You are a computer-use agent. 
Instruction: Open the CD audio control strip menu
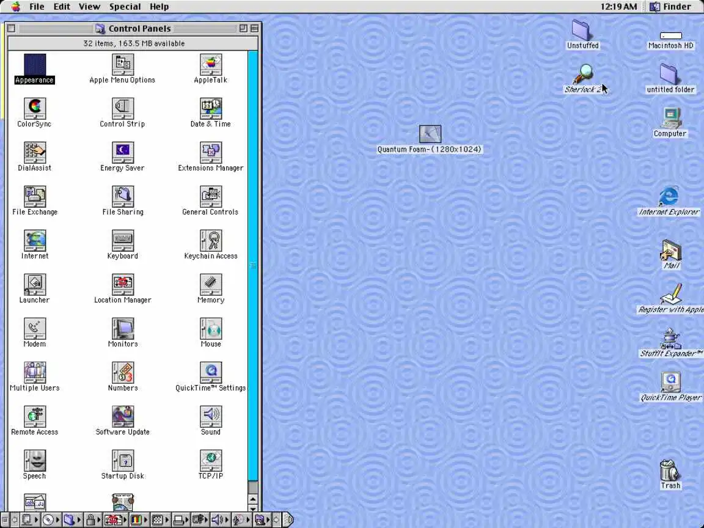(50, 520)
